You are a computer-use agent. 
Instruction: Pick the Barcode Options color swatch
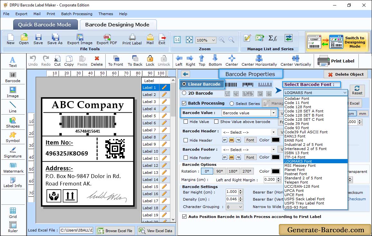(275, 171)
